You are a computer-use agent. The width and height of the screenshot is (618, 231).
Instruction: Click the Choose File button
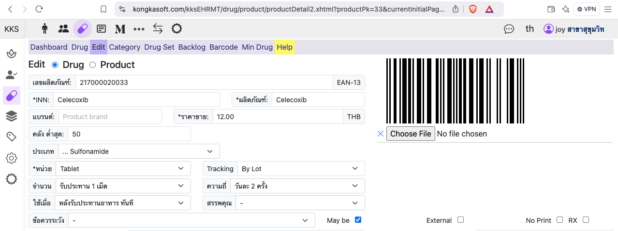[x=411, y=134]
